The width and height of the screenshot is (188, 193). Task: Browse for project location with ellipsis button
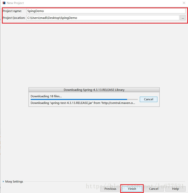click(x=183, y=18)
